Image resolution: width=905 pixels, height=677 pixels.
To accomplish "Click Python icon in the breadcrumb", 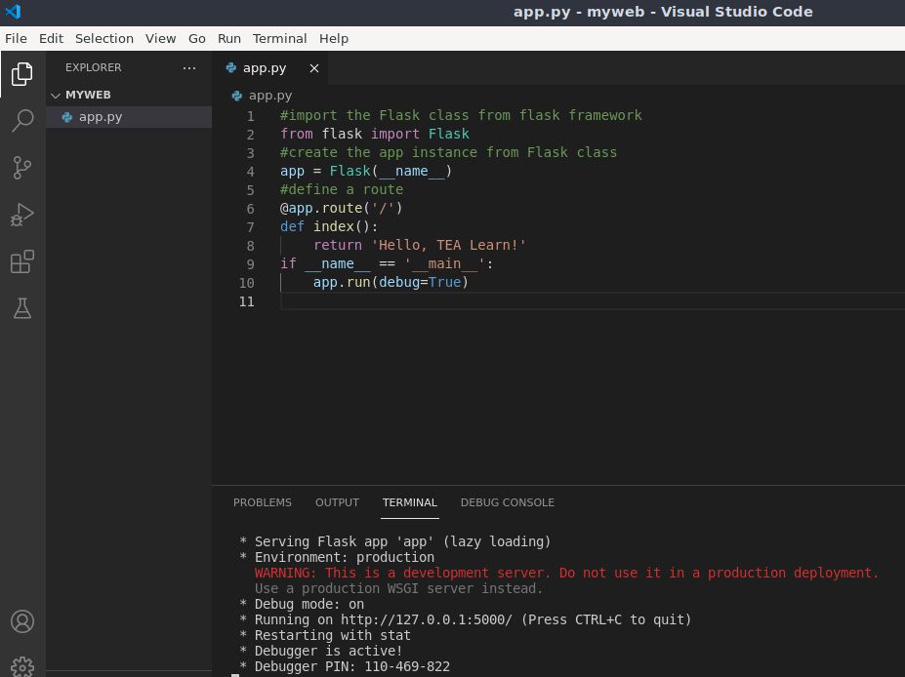I will 236,96.
